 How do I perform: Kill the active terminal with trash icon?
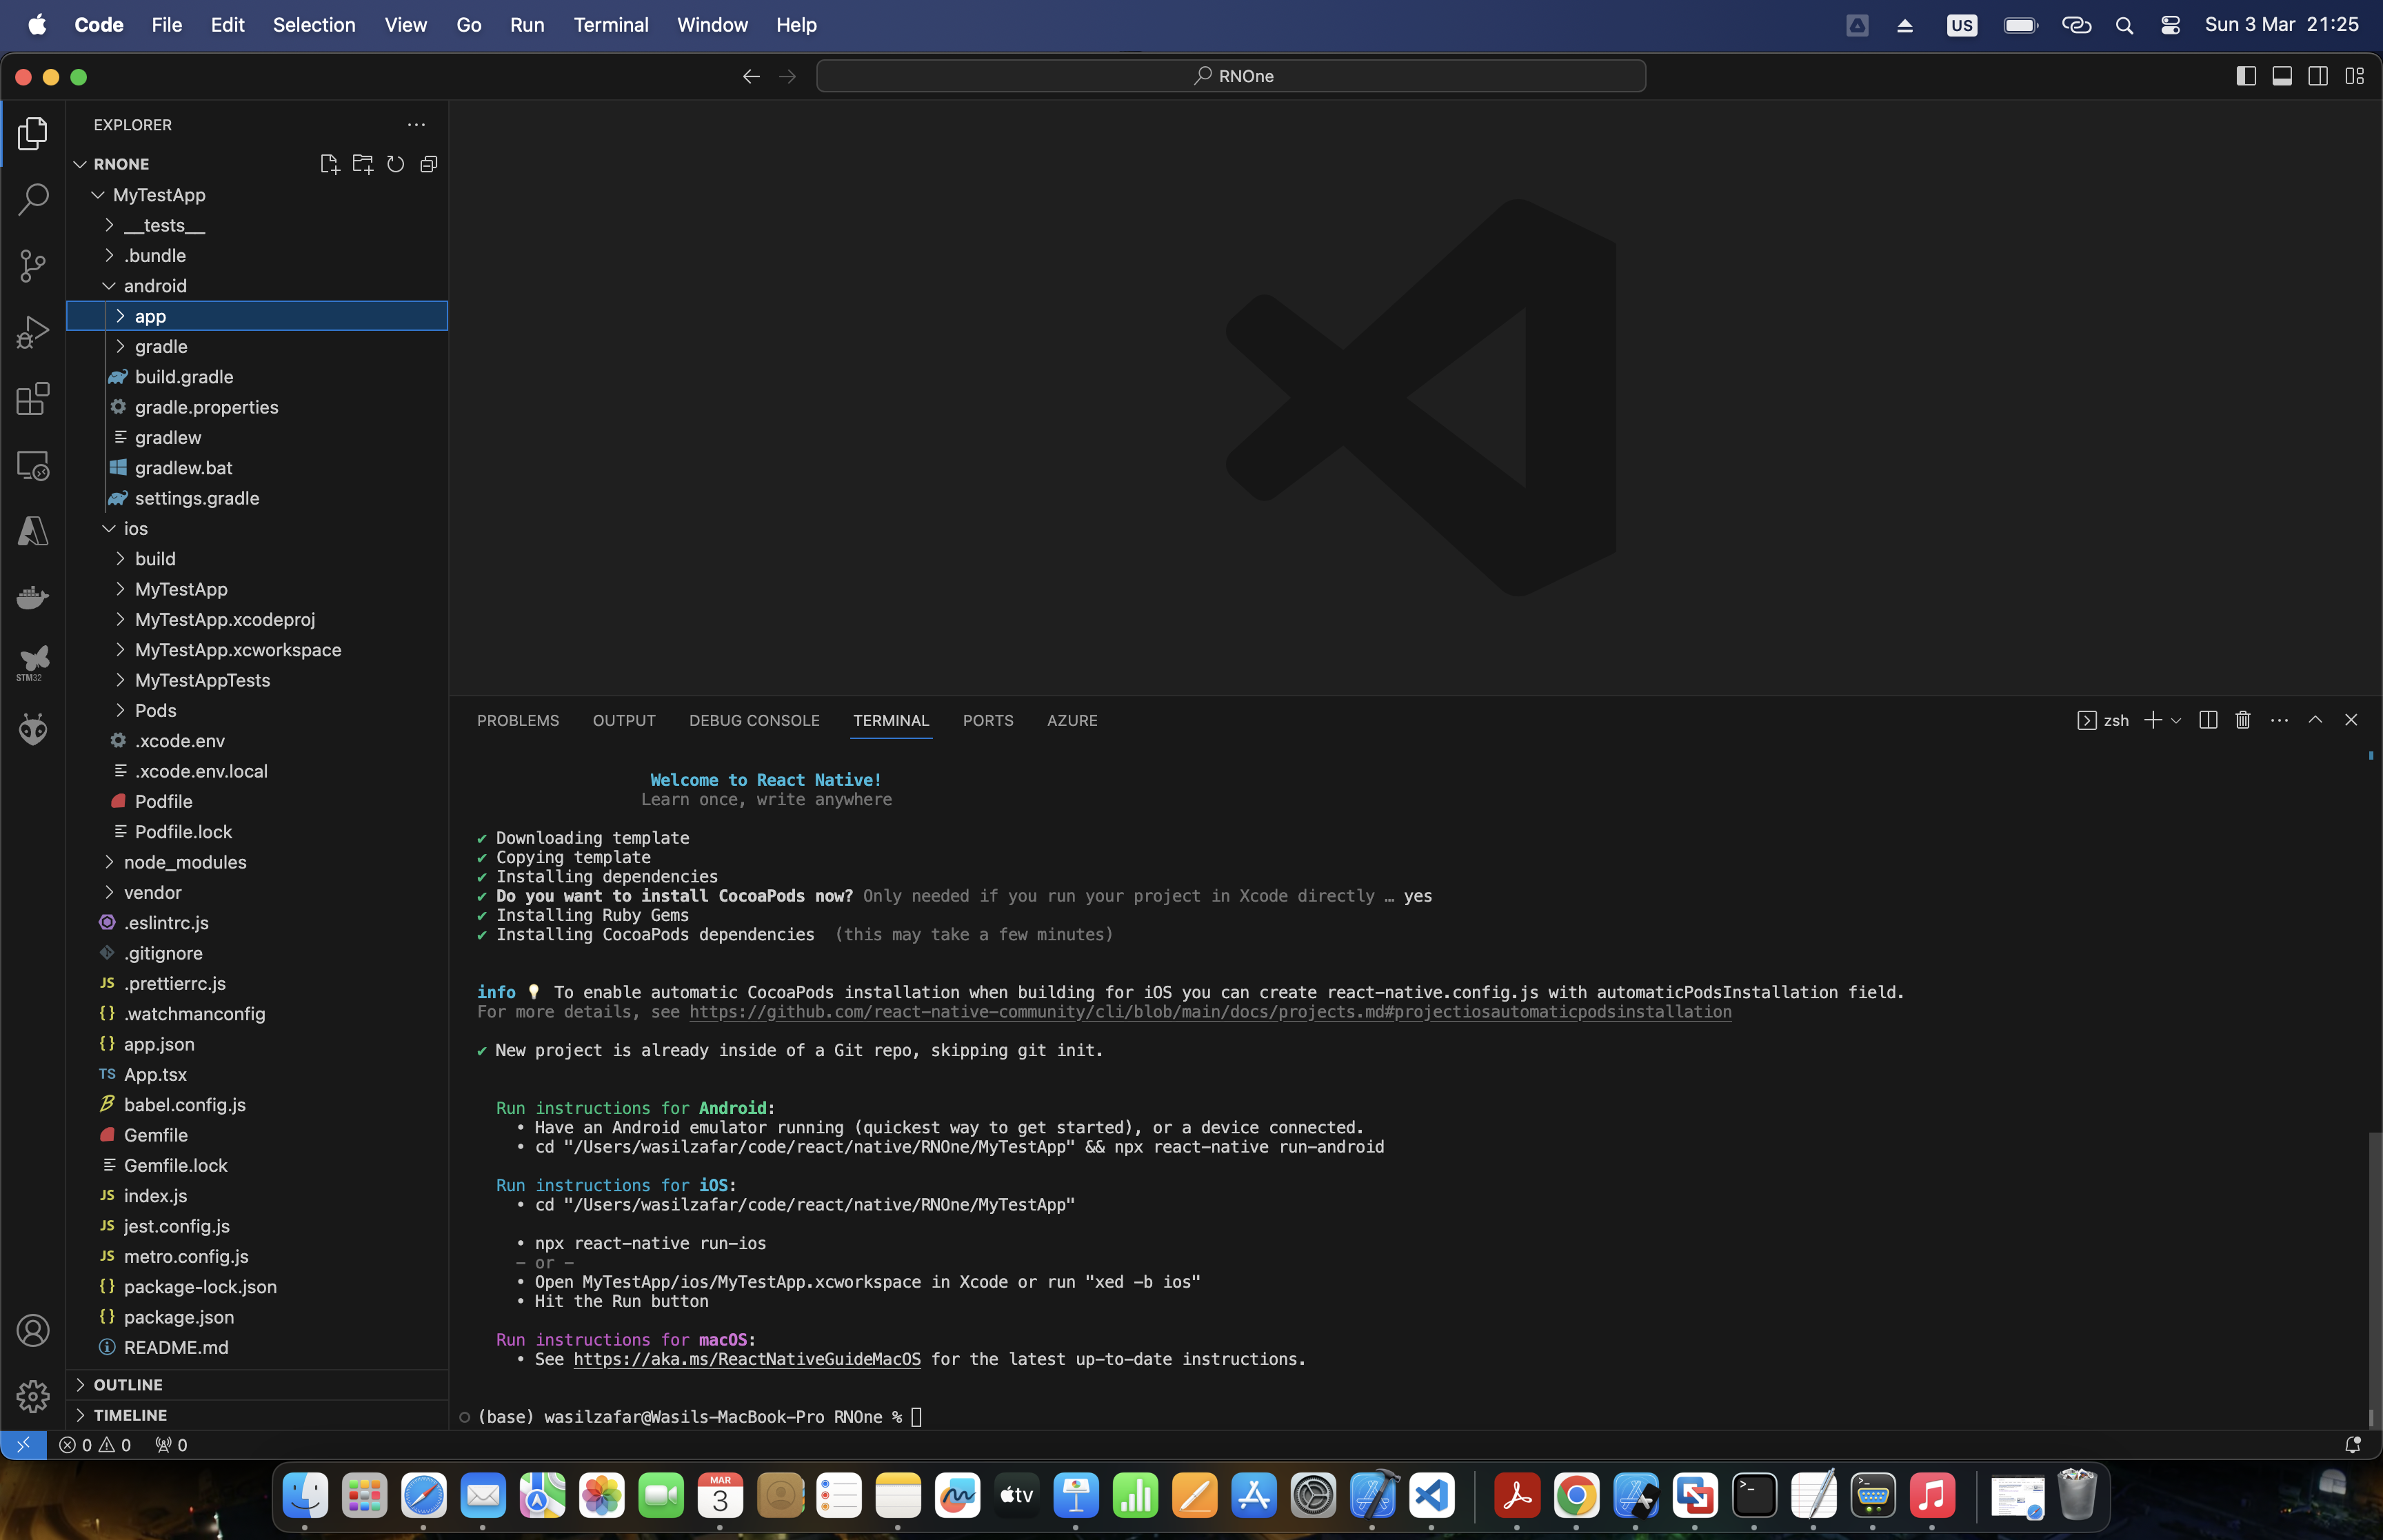pyautogui.click(x=2242, y=719)
